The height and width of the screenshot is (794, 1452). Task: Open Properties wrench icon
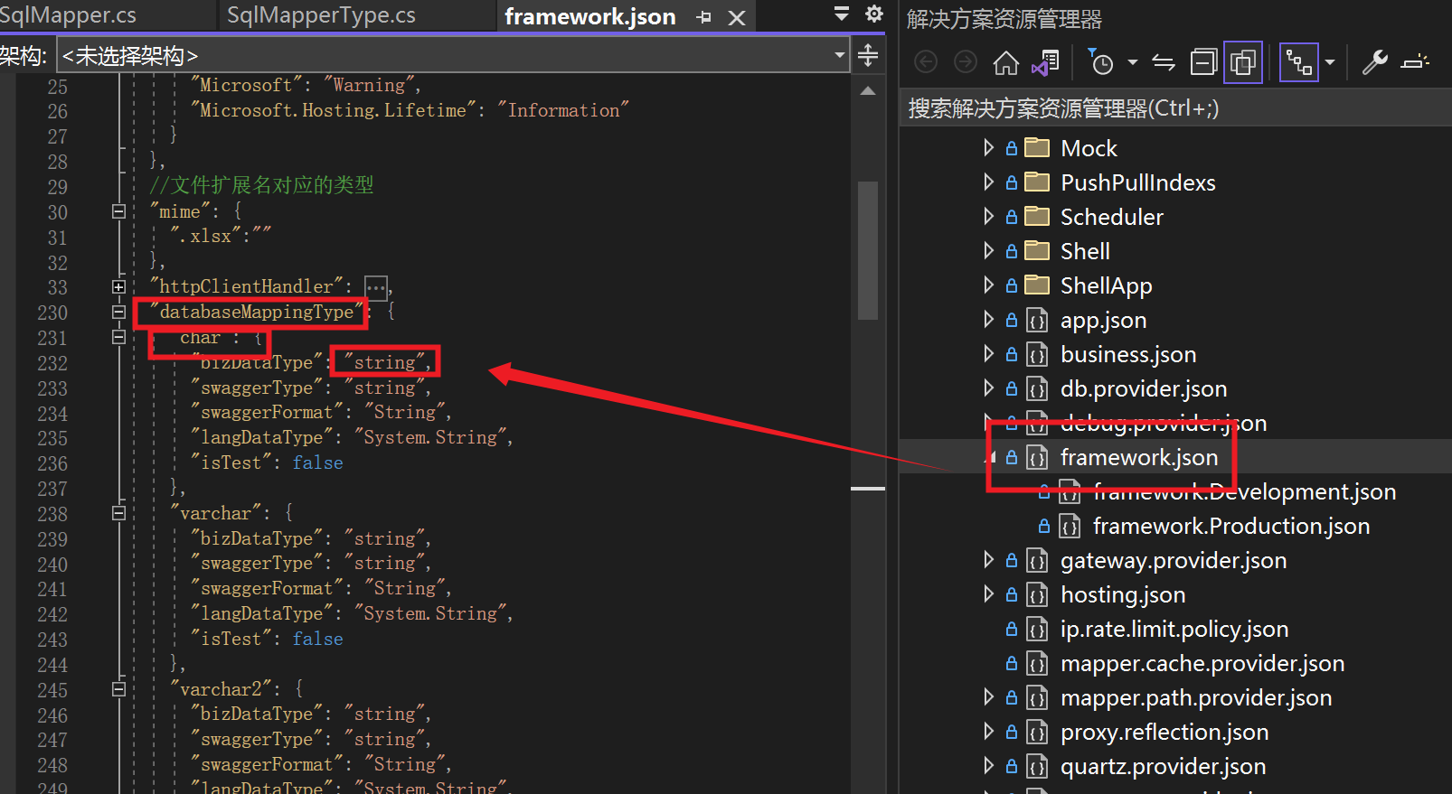click(x=1374, y=62)
